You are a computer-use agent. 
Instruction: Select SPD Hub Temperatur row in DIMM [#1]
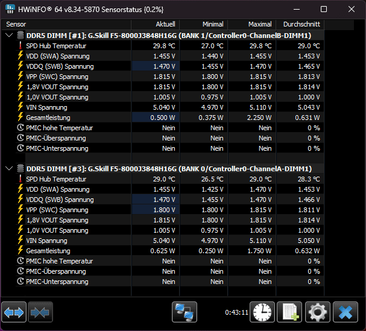[169, 46]
